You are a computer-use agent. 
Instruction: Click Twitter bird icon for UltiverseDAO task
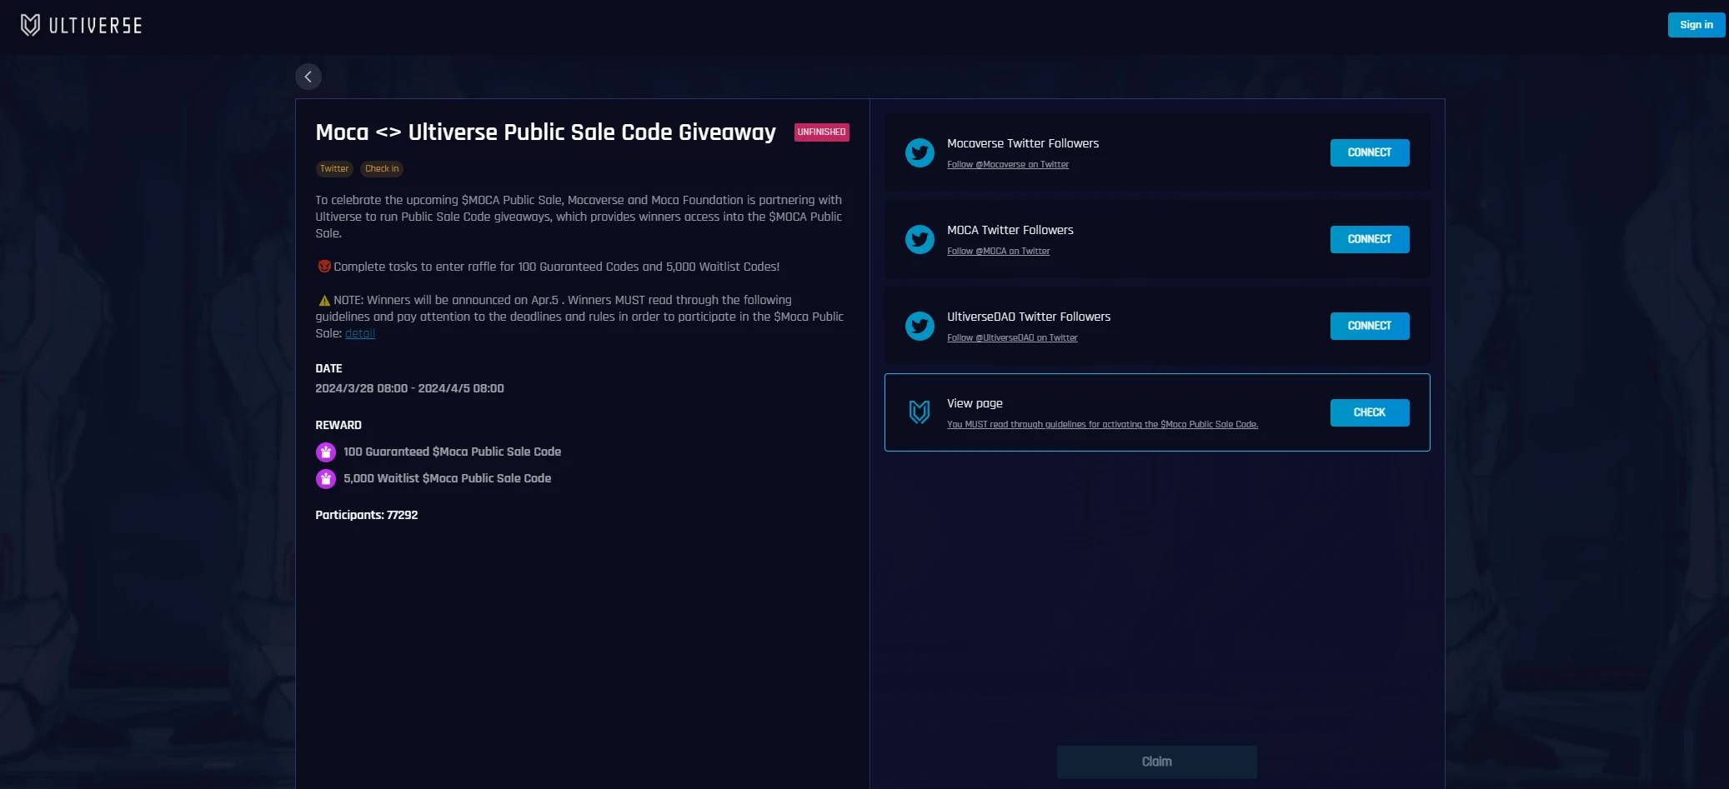click(x=920, y=326)
